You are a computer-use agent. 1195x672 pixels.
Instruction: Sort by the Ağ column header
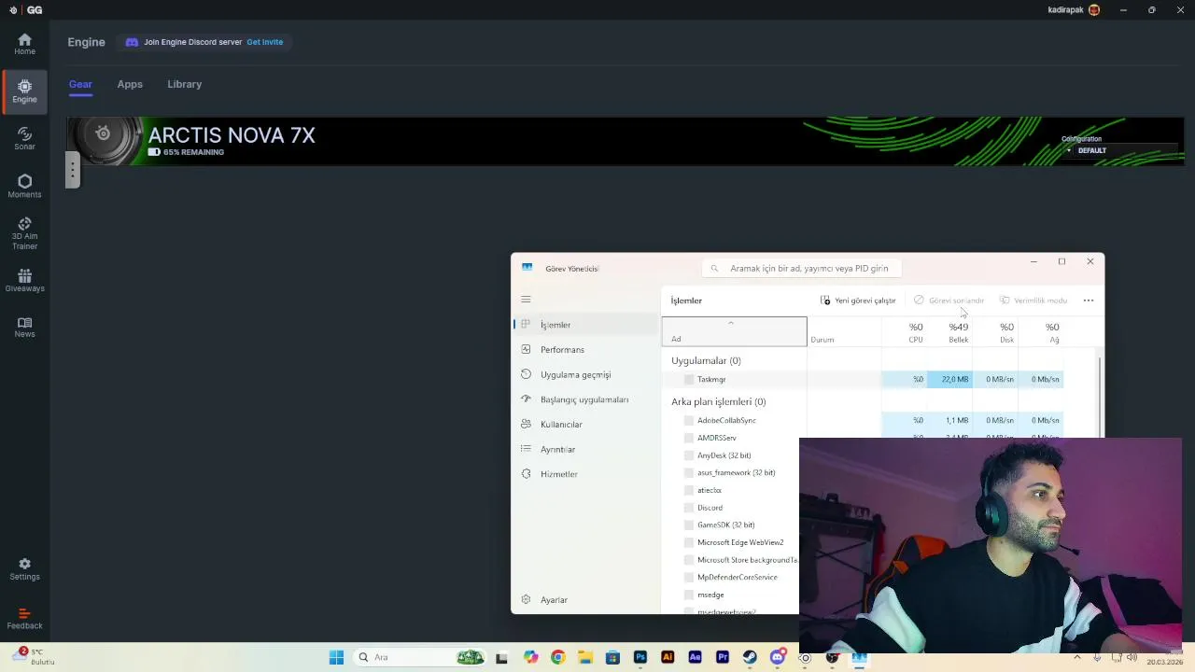(1041, 332)
